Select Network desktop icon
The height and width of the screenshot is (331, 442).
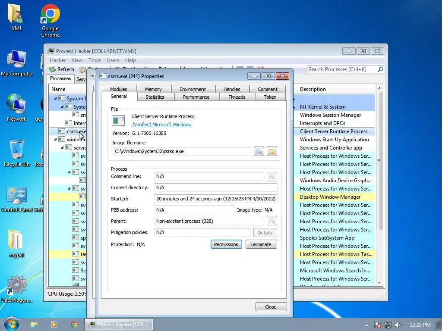click(x=17, y=107)
